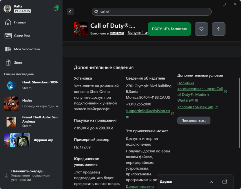241x189 pixels.
Task: Click the Patts profile avatar
Action: (x=8, y=9)
